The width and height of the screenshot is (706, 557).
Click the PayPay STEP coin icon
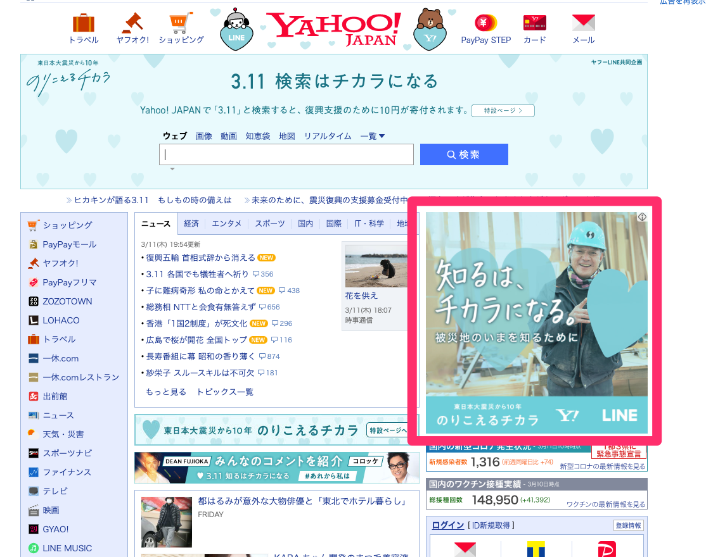click(485, 23)
